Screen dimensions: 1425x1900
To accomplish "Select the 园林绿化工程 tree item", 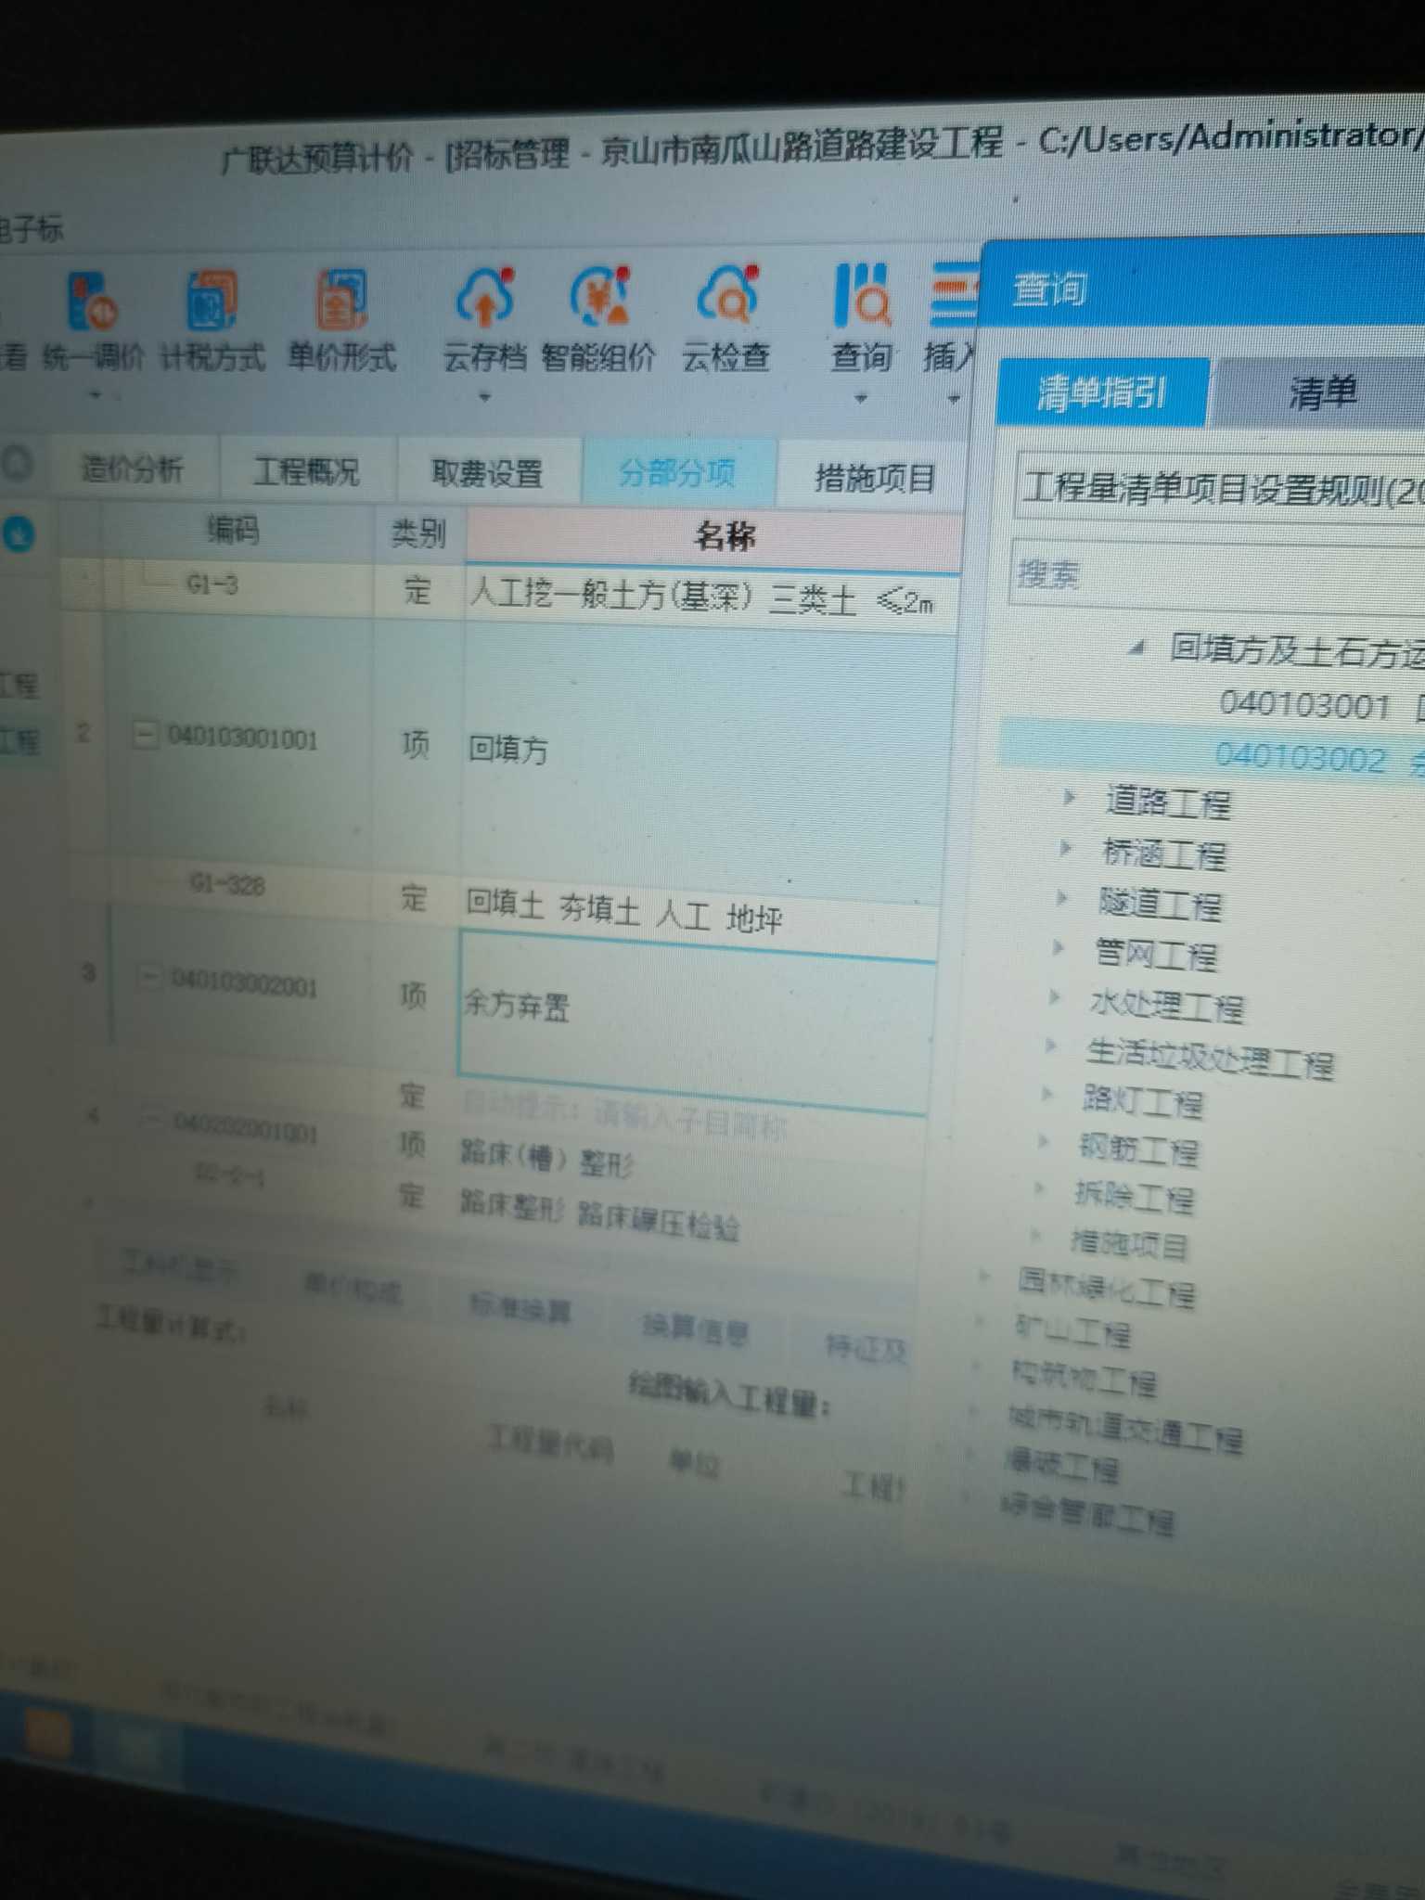I will [1106, 1288].
